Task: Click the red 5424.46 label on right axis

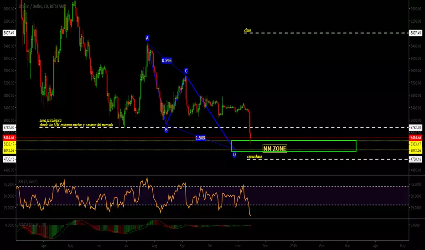Action: click(x=416, y=138)
